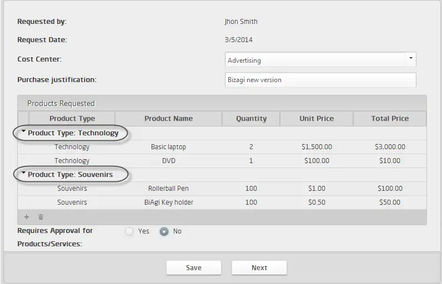Click the Save button
The image size is (442, 284).
pos(194,268)
